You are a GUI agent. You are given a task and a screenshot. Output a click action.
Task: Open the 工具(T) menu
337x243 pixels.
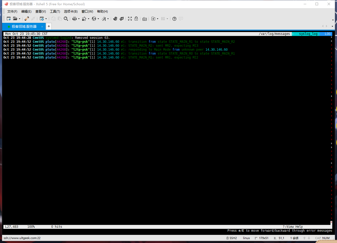pyautogui.click(x=55, y=12)
